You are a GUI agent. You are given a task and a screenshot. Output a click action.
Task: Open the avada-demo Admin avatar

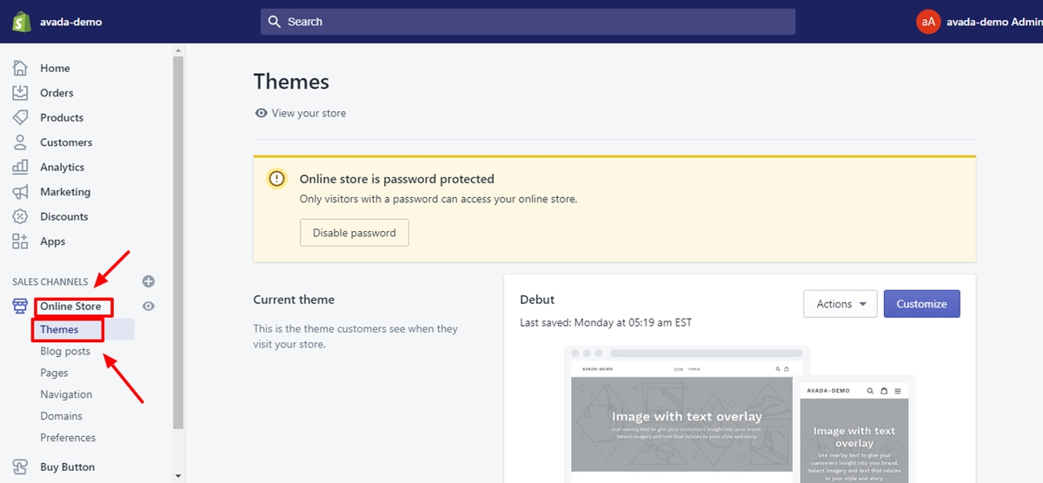coord(928,22)
